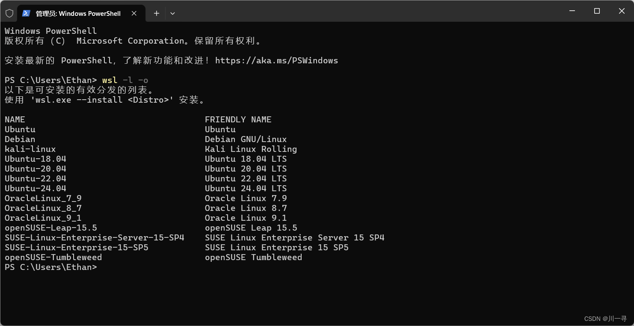Click the PowerShell icon on the tab

[26, 13]
